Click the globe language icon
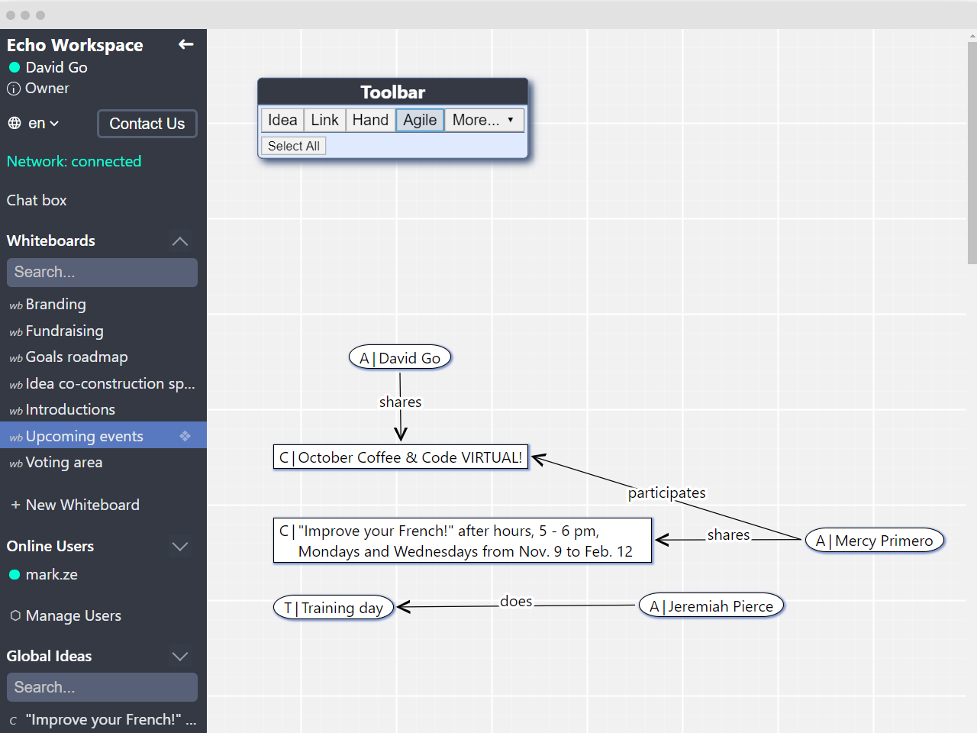Viewport: 977px width, 733px height. 15,123
